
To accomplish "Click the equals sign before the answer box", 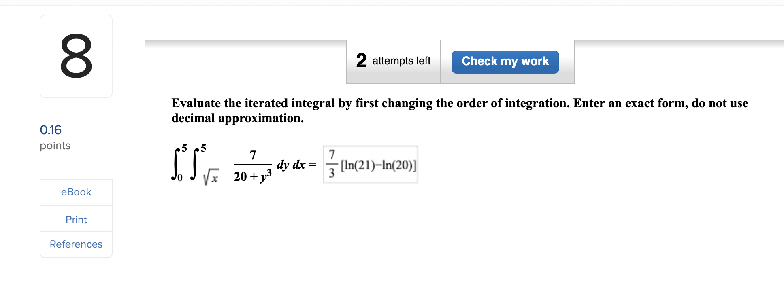I will (x=312, y=164).
